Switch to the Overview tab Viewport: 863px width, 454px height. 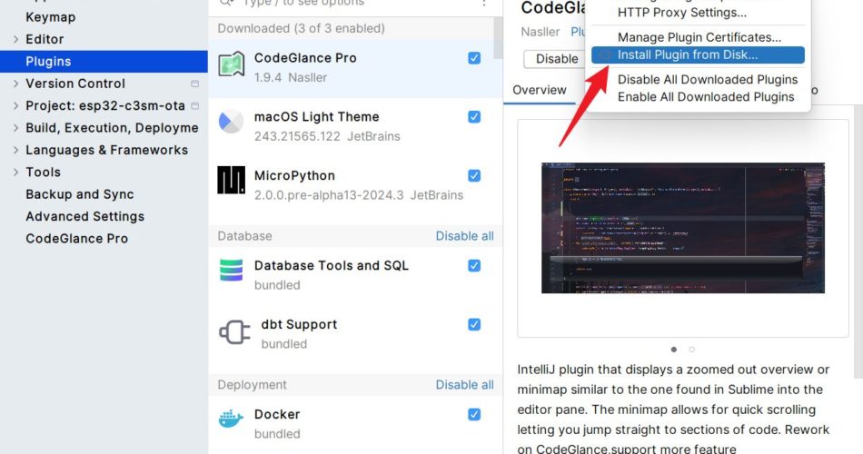539,90
